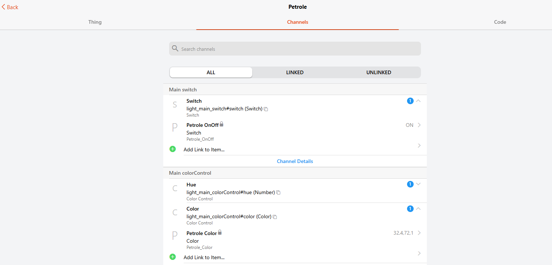Focus the Search channels input field
Image resolution: width=552 pixels, height=265 pixels.
[298, 49]
